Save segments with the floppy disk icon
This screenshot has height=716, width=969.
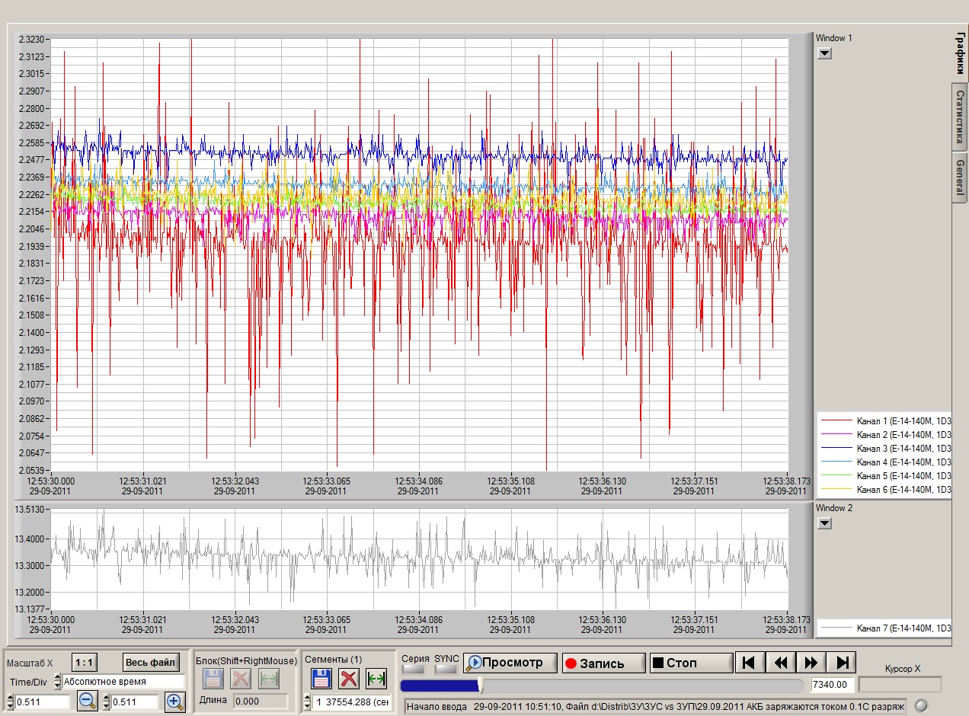(x=321, y=679)
